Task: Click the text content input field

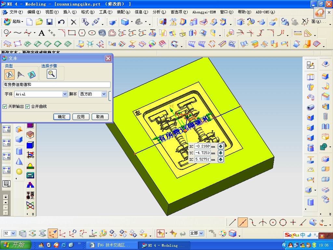Action: (57, 85)
